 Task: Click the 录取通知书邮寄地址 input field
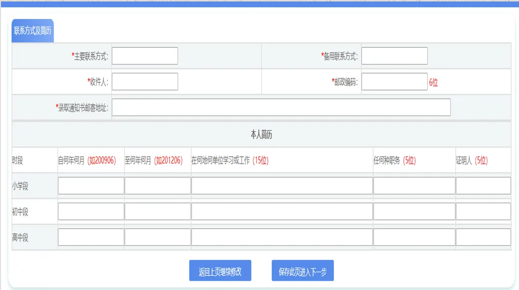point(281,107)
